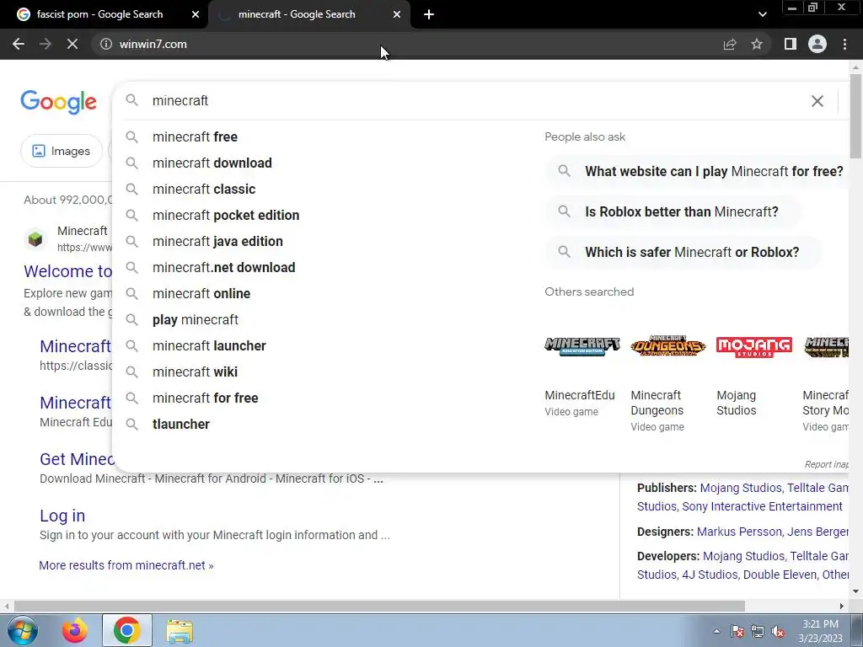Select suggestion 'minecraft for free'
Viewport: 863px width, 647px height.
(205, 398)
